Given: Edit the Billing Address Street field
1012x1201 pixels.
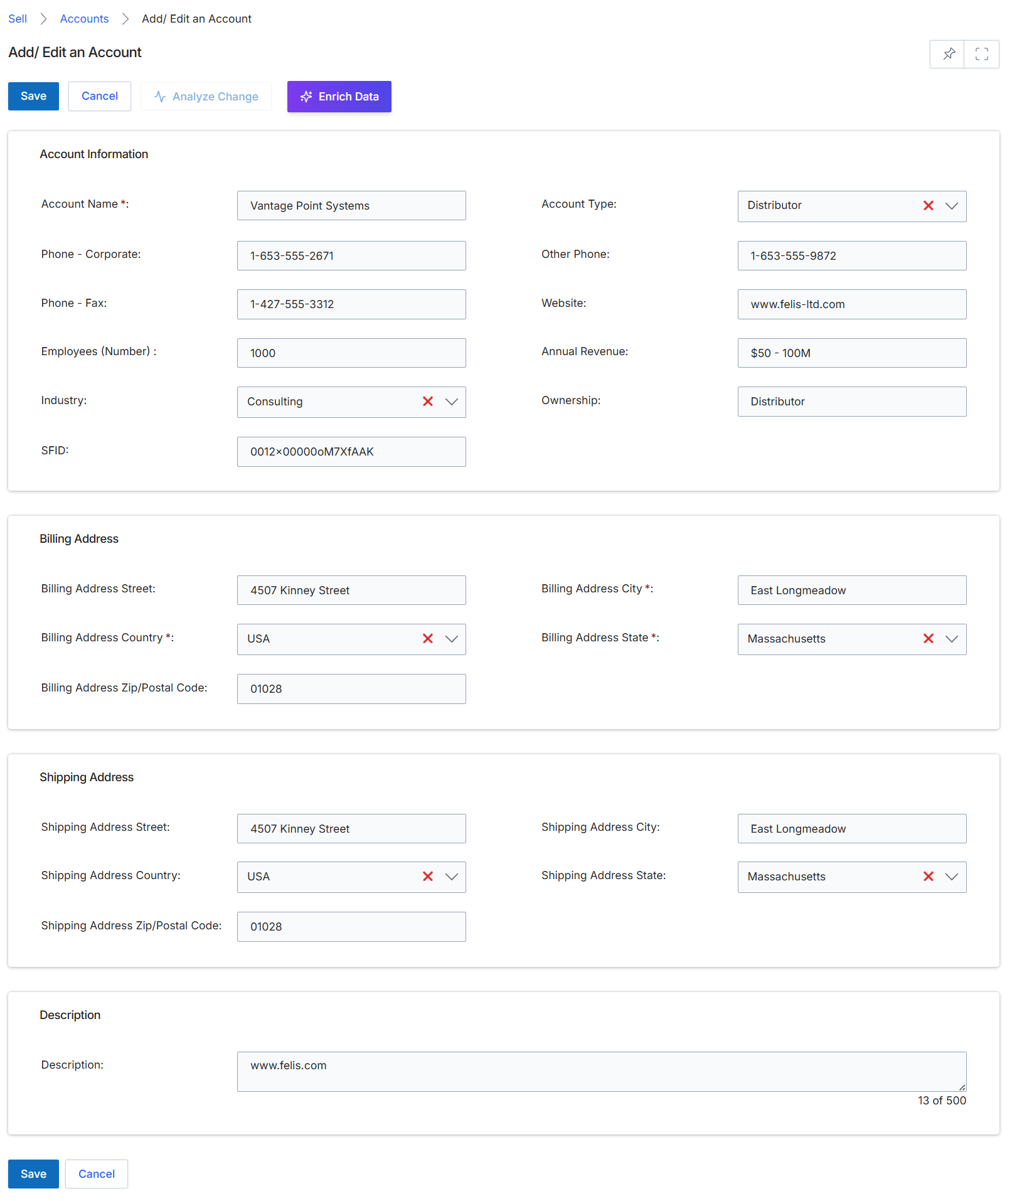Looking at the screenshot, I should [351, 590].
